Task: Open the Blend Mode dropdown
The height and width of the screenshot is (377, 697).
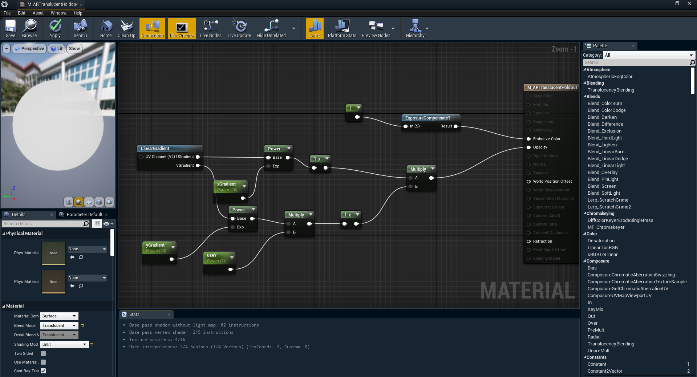Action: (x=59, y=325)
